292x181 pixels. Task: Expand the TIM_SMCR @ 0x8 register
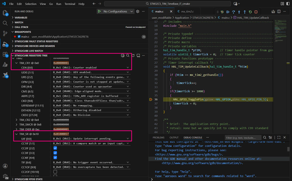coord(16,125)
